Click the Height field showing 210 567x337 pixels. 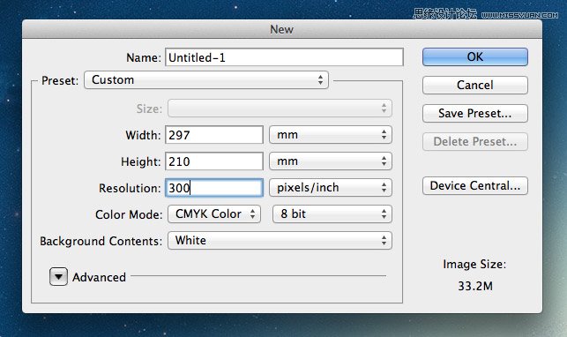click(214, 161)
